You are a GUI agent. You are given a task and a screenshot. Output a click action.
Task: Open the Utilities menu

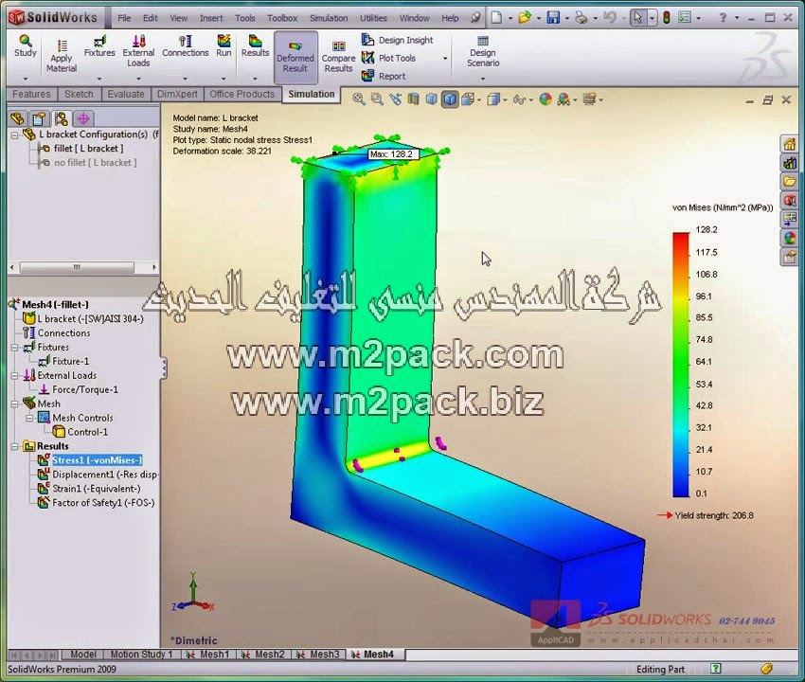click(373, 18)
